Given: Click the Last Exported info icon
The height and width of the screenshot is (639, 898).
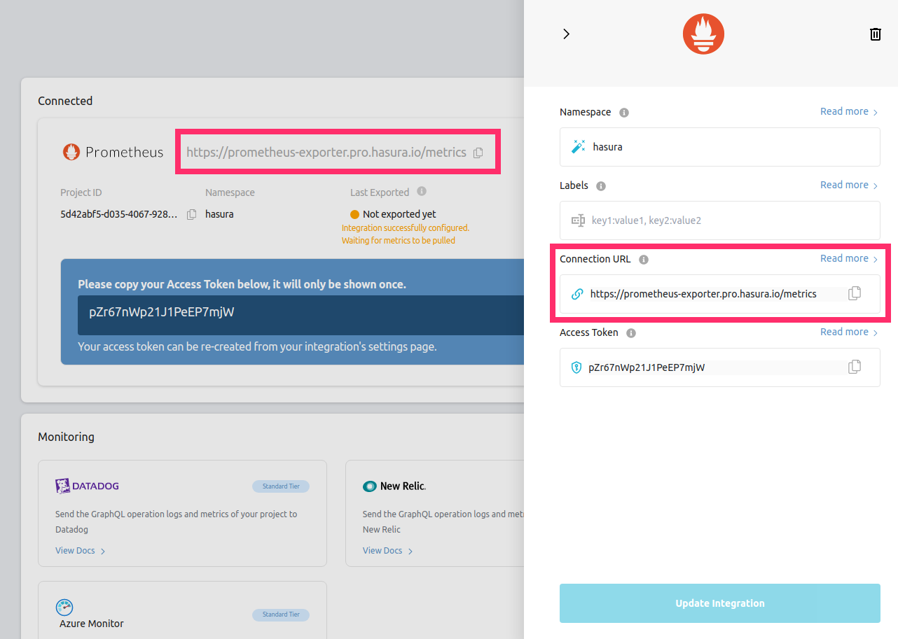Looking at the screenshot, I should click(422, 192).
